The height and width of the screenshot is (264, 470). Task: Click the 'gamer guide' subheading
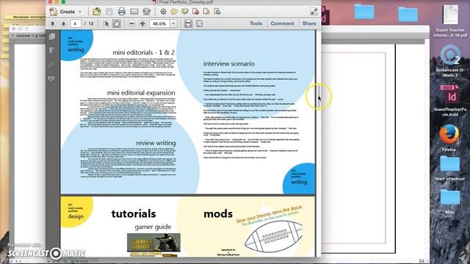[153, 227]
